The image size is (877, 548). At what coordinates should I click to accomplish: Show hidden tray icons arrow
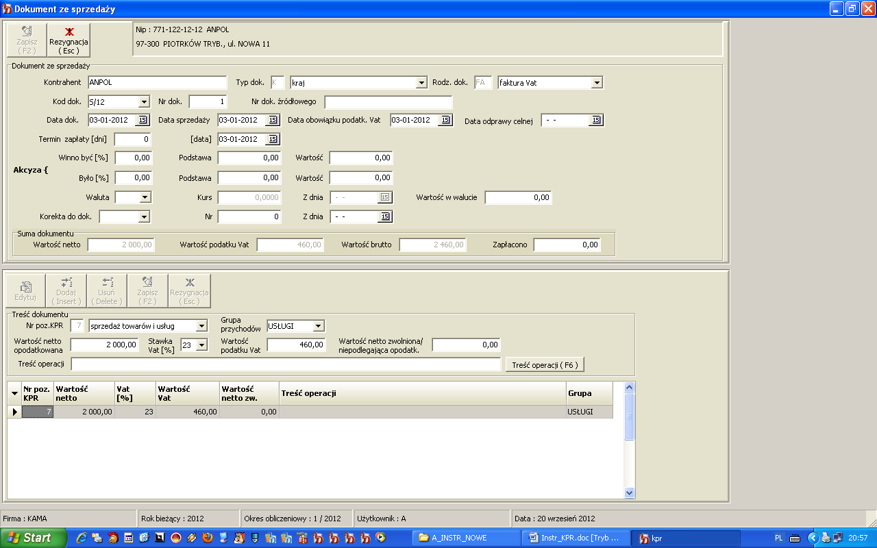point(813,538)
